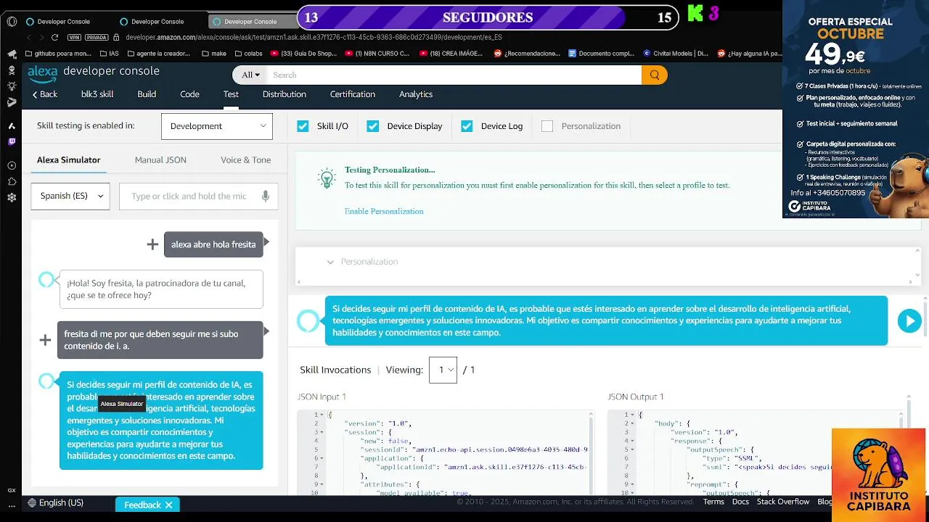Click the microphone icon in utterance field
The image size is (929, 522).
tap(266, 196)
